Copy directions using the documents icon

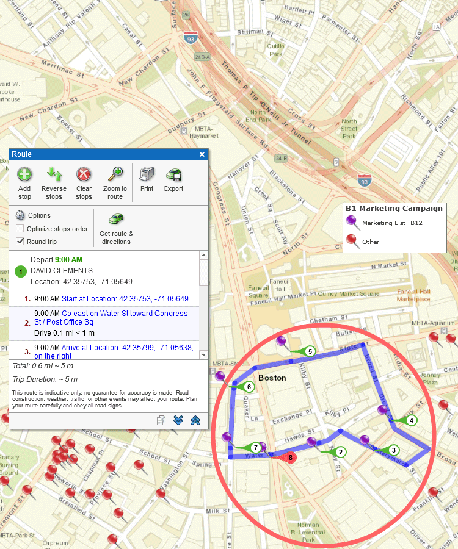point(161,420)
